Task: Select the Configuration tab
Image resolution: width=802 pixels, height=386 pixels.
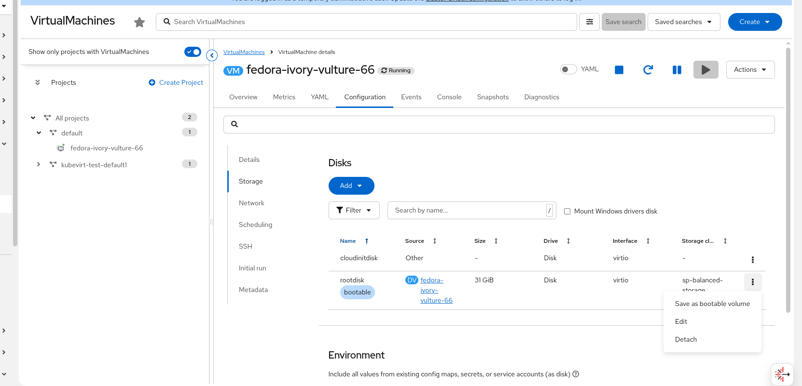Action: click(365, 97)
